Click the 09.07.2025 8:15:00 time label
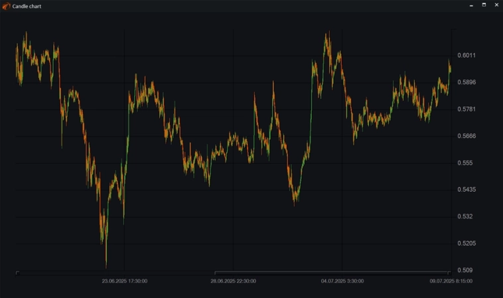The width and height of the screenshot is (503, 298). [451, 281]
